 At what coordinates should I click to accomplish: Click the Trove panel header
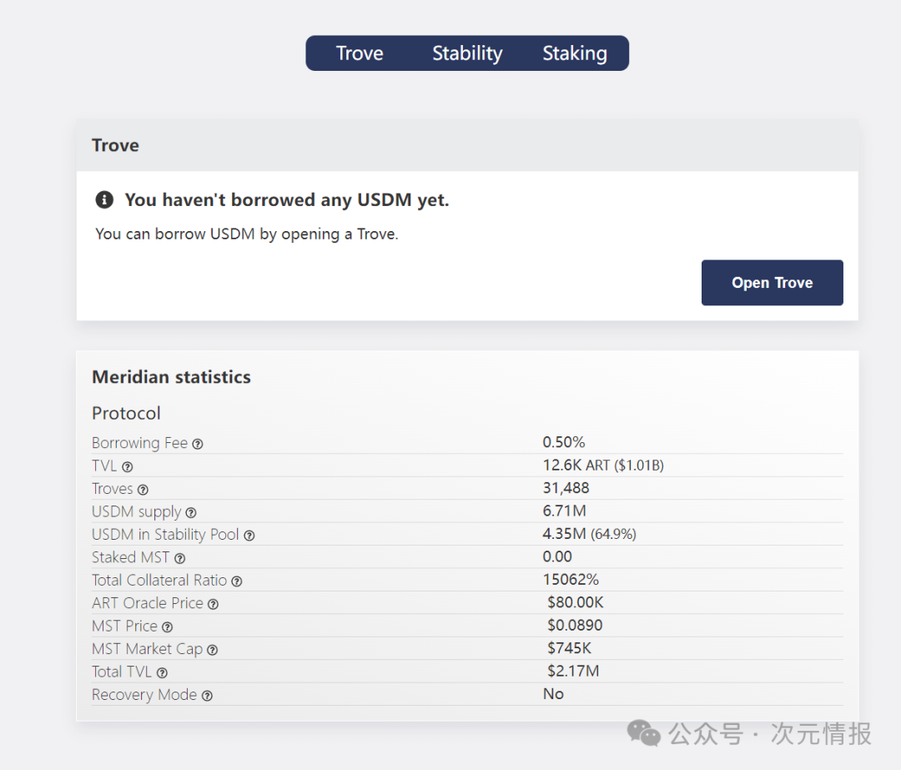pyautogui.click(x=116, y=146)
